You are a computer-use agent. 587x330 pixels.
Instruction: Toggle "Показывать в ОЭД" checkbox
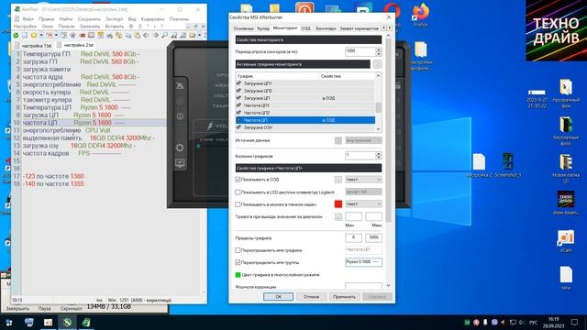[x=238, y=180]
